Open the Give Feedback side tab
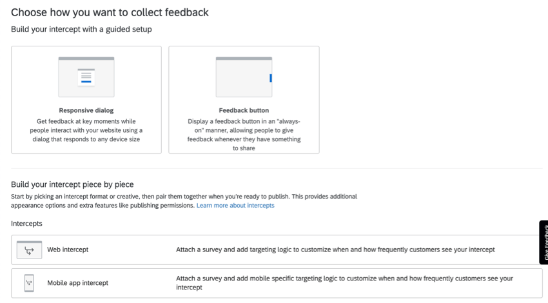The width and height of the screenshot is (548, 303). point(543,242)
